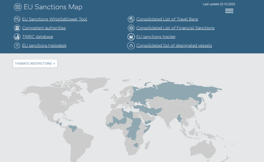Viewport: 264px width, 162px height.
Task: Click the EU Sanctions Map logo icon
Action: [x=18, y=7]
